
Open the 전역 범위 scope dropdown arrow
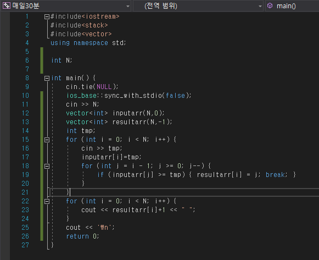click(260, 6)
